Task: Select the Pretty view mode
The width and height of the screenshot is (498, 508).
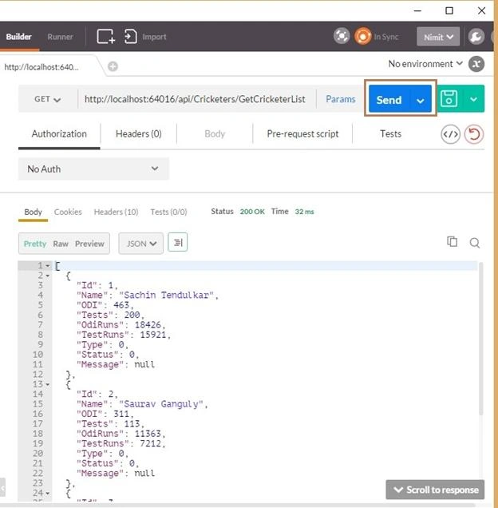Action: point(35,244)
